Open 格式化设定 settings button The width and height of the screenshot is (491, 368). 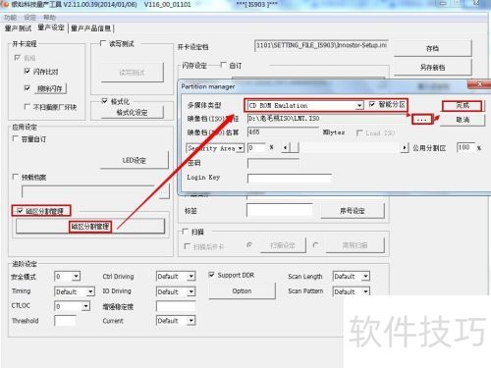tap(132, 113)
